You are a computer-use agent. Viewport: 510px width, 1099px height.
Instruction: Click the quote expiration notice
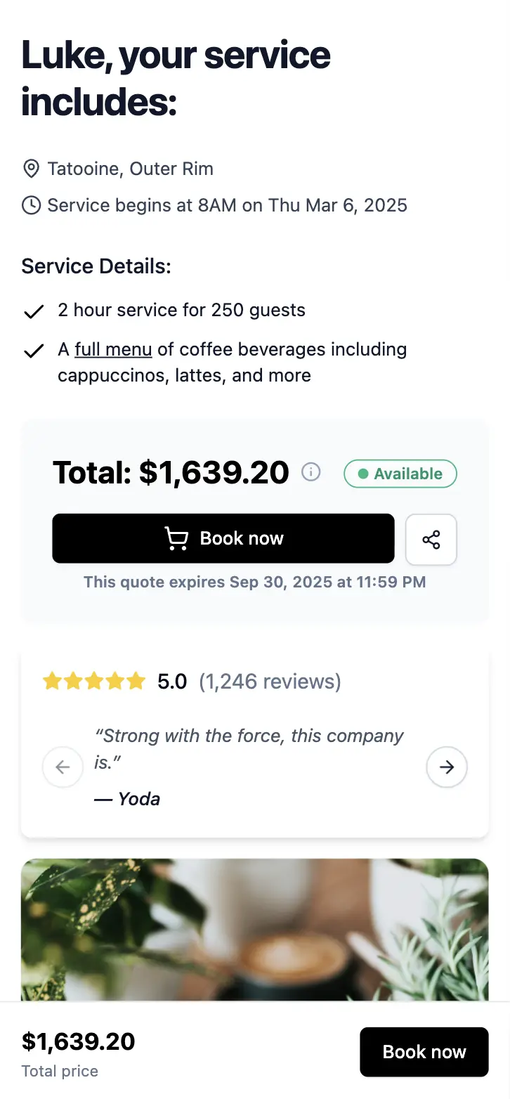point(254,582)
